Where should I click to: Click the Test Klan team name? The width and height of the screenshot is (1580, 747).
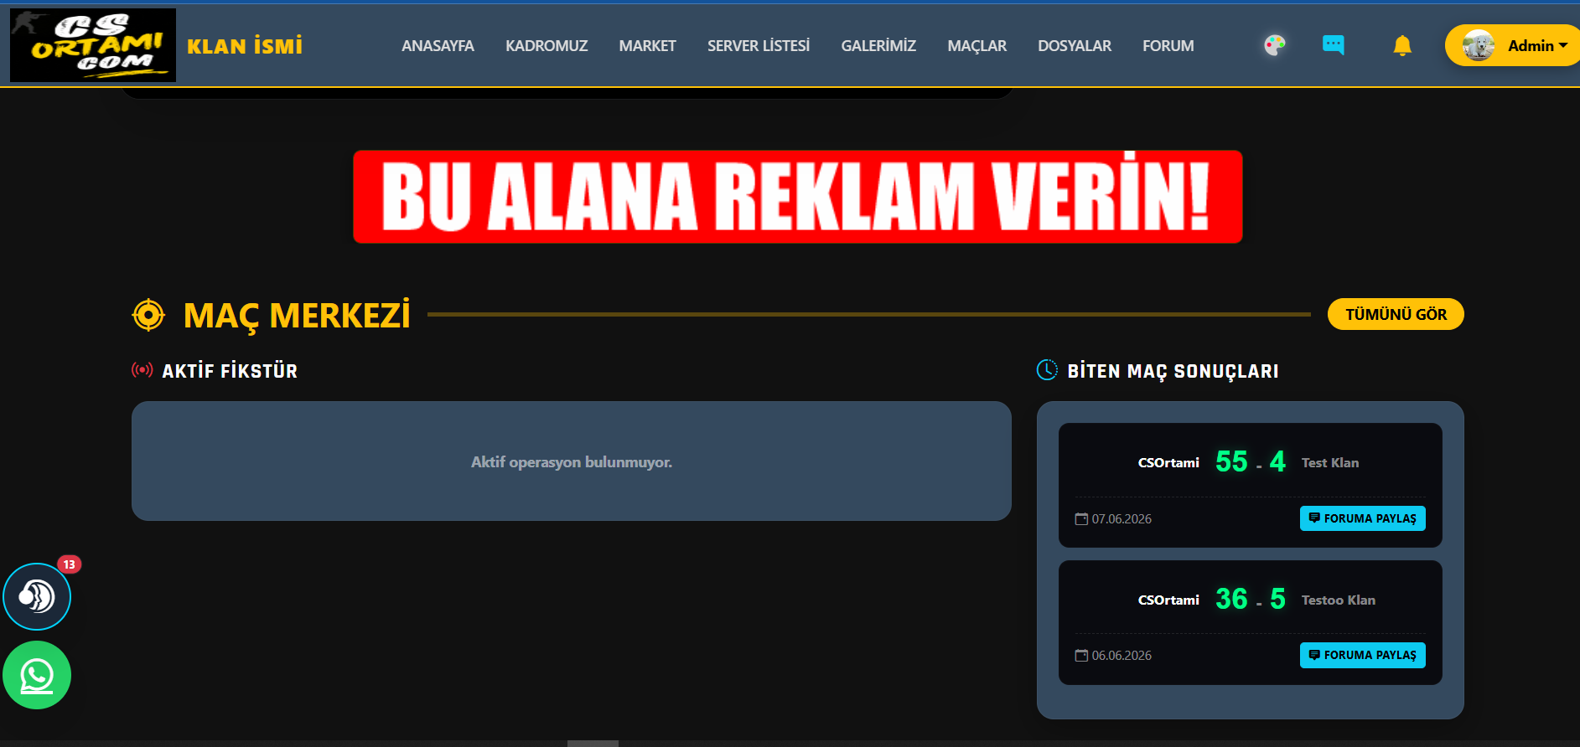(1330, 463)
